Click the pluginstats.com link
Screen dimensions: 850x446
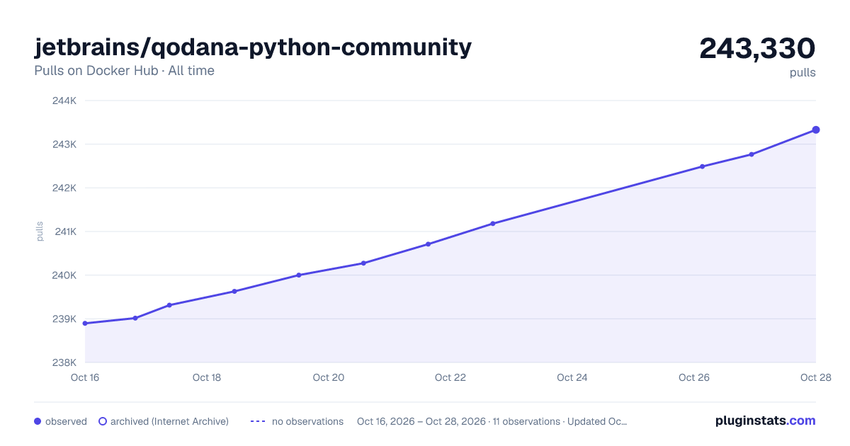(x=766, y=421)
